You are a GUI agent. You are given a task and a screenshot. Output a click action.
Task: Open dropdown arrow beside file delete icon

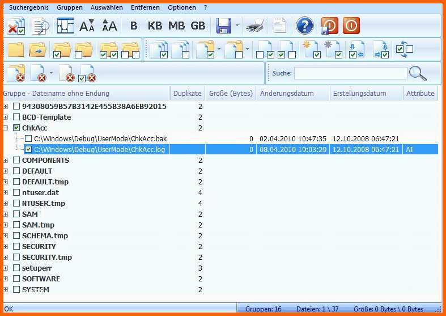point(51,73)
